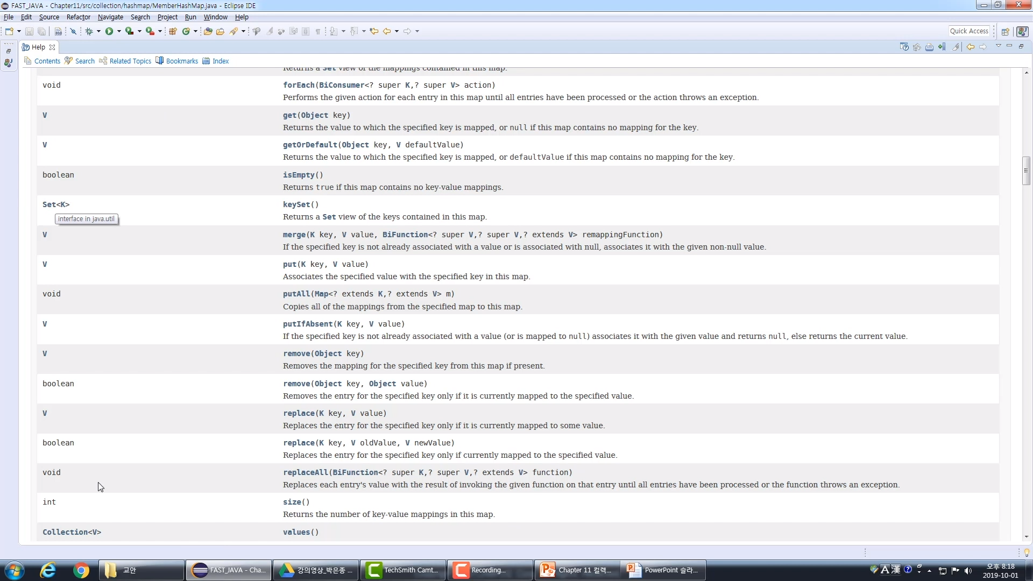Open Show in external window help icon

[x=904, y=47]
